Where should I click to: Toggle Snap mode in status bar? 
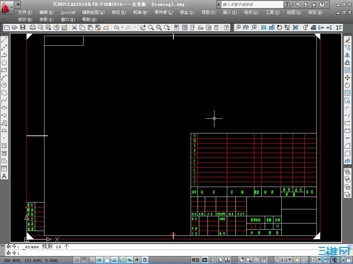coord(77,260)
